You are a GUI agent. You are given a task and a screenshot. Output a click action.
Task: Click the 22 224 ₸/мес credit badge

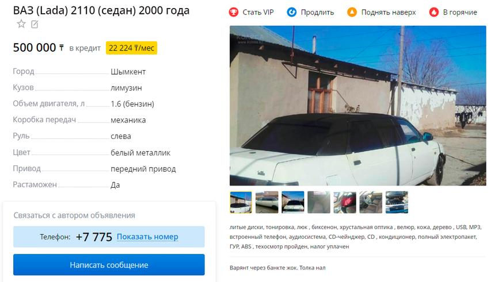(131, 48)
